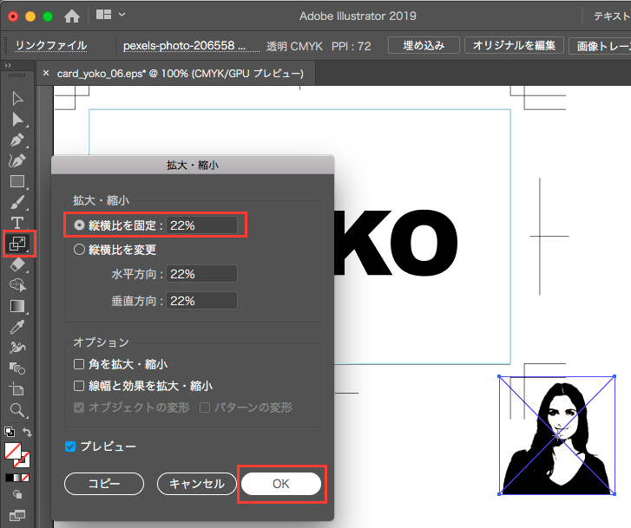This screenshot has height=528, width=631.
Task: Click the 水平方向 percentage field
Action: tap(201, 274)
